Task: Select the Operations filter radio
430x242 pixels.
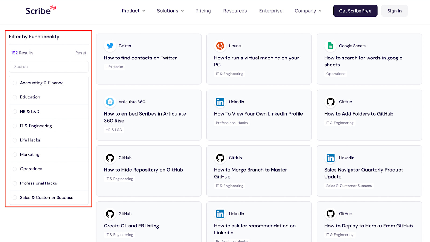Action: 15,169
